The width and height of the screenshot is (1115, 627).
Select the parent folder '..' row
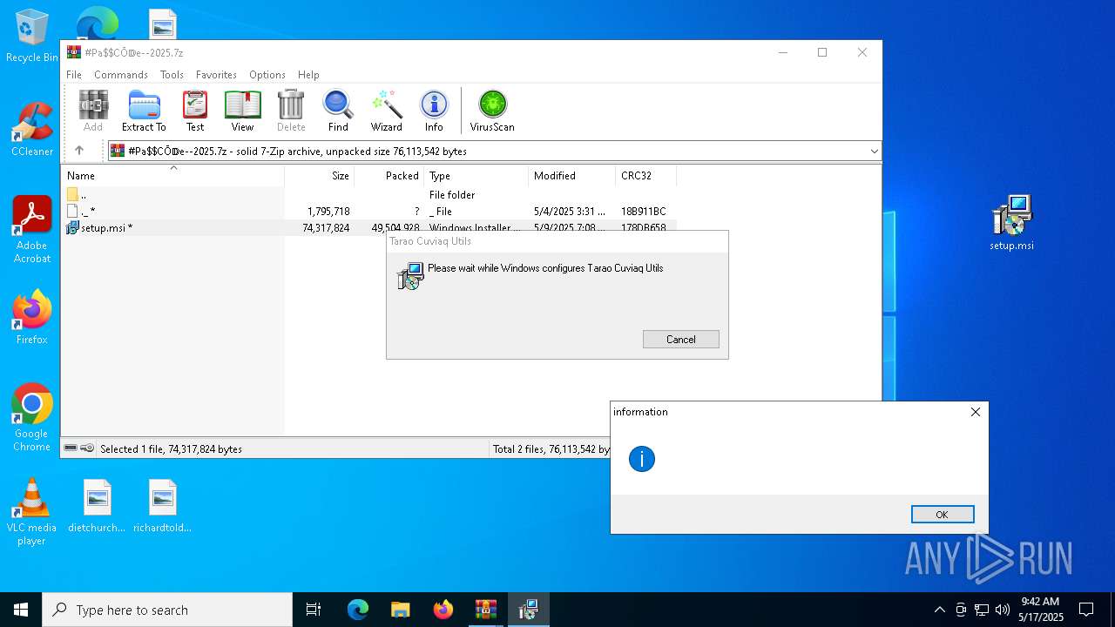(368, 195)
